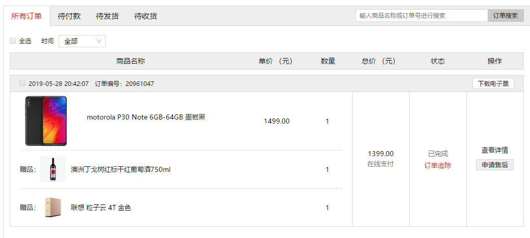Open the 澳洲丁戈树红标干红葡萄酒750ml gift name

[121, 169]
